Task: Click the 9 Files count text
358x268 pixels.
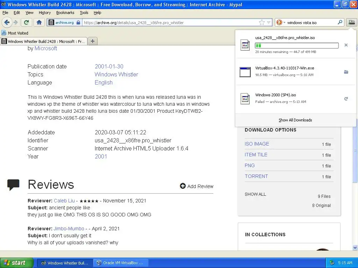Action: (324, 196)
